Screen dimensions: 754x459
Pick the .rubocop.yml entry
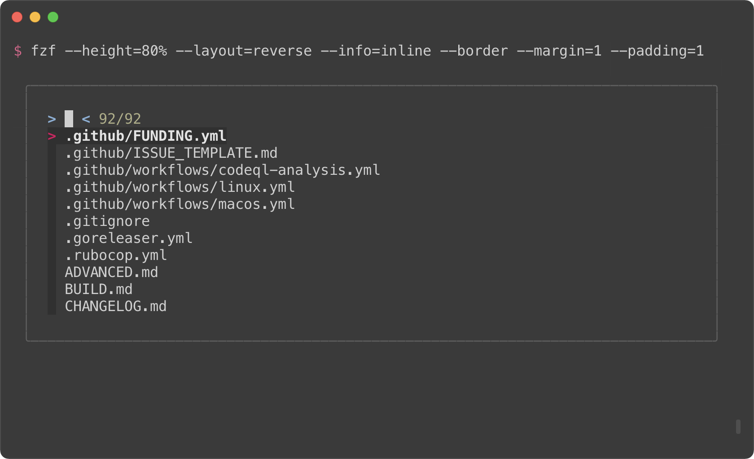(x=116, y=255)
